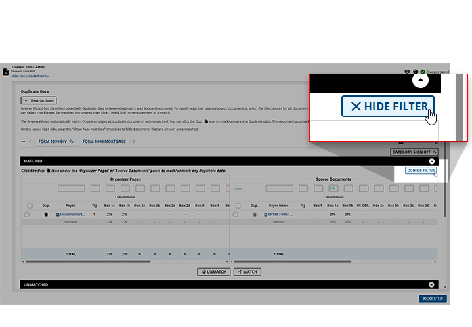Image resolution: width=472 pixels, height=327 pixels.
Task: Open the Mellon Inve payer document link
Action: [x=70, y=215]
